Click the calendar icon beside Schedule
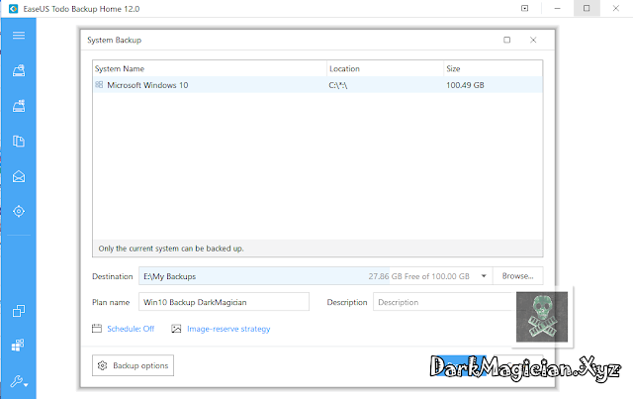Viewport: 633px width, 399px height. coord(97,329)
